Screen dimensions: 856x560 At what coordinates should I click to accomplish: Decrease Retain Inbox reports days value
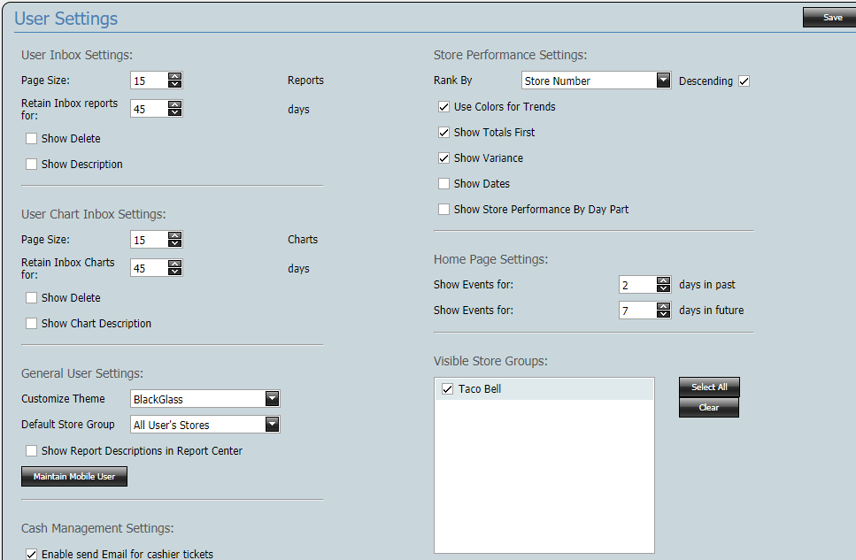click(176, 111)
